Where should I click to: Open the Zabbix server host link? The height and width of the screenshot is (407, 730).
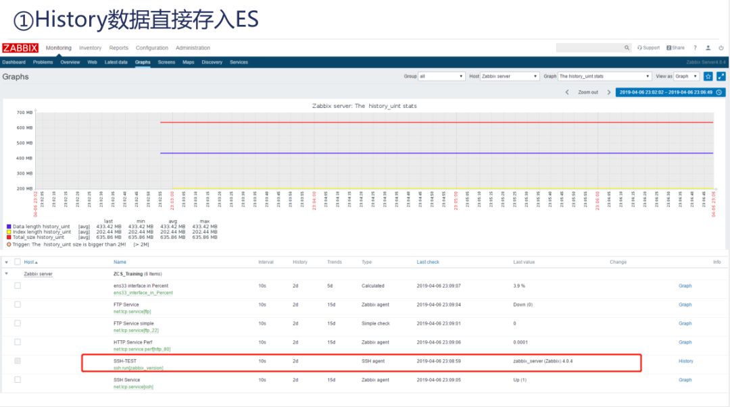coord(38,274)
